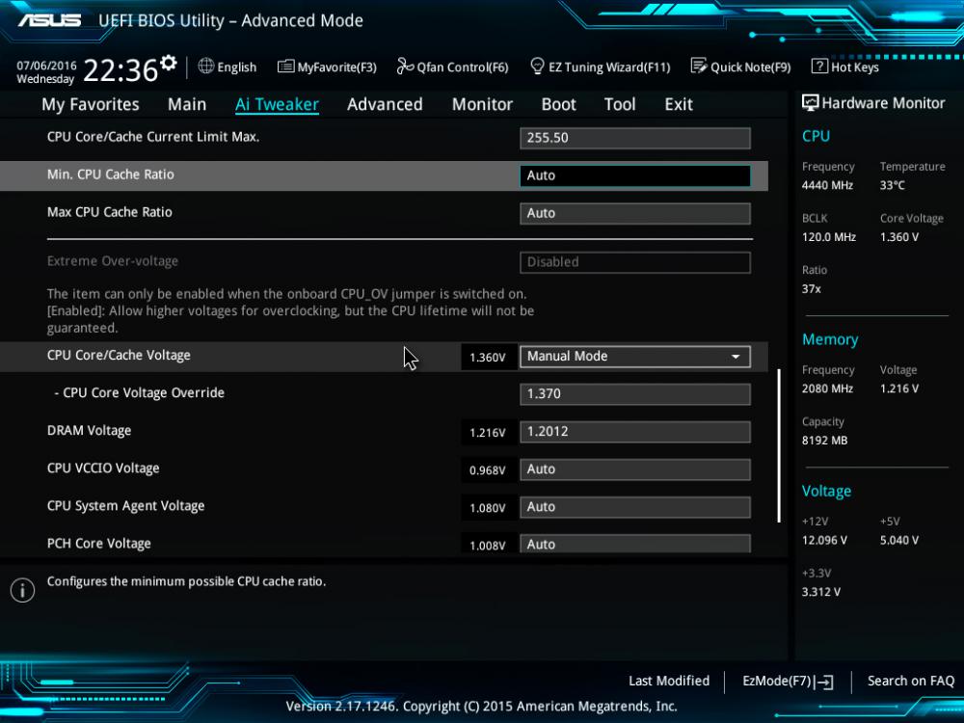Go to the Boot tab
This screenshot has height=723, width=964.
click(x=558, y=104)
